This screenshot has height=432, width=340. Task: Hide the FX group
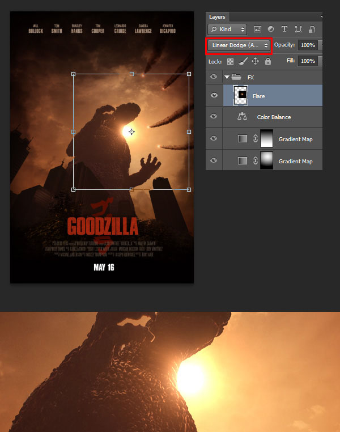[214, 77]
